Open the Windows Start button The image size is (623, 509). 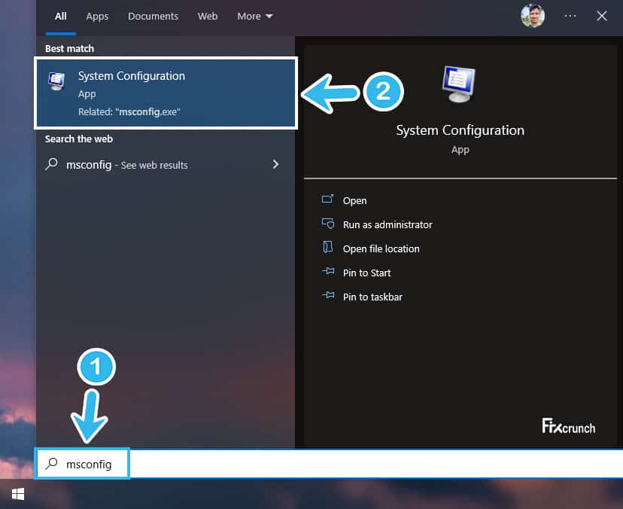click(x=18, y=494)
